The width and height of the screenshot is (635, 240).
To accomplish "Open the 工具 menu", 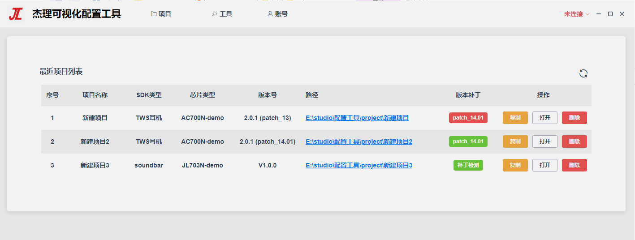I will coord(222,14).
